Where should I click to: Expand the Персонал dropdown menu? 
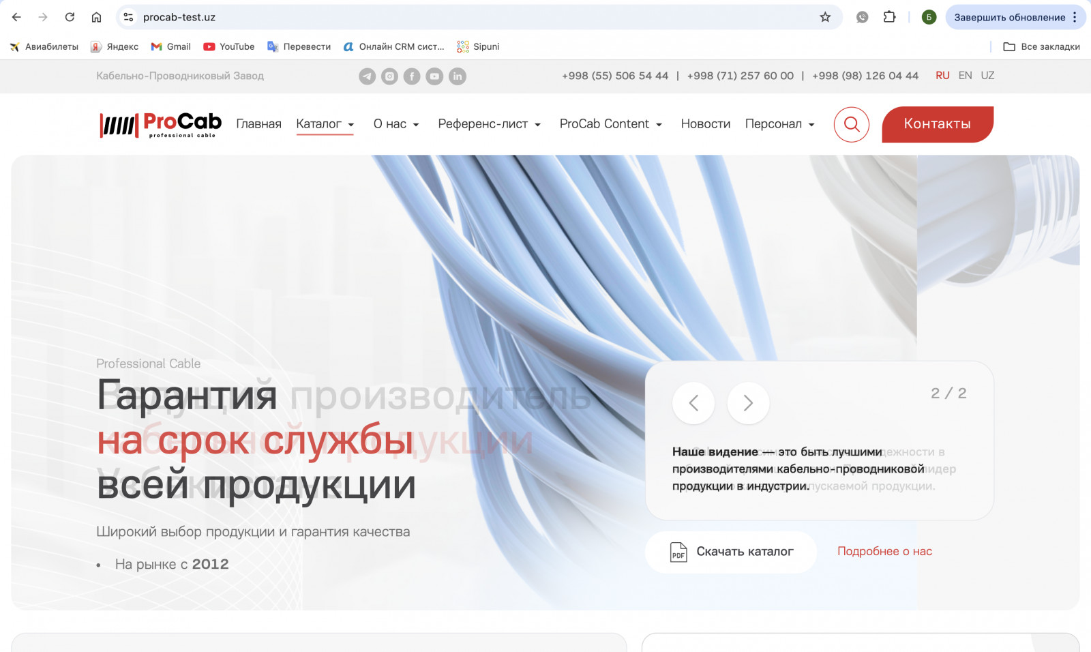(x=780, y=124)
